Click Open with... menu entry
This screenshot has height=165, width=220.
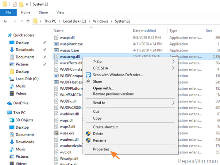pyautogui.click(x=103, y=88)
